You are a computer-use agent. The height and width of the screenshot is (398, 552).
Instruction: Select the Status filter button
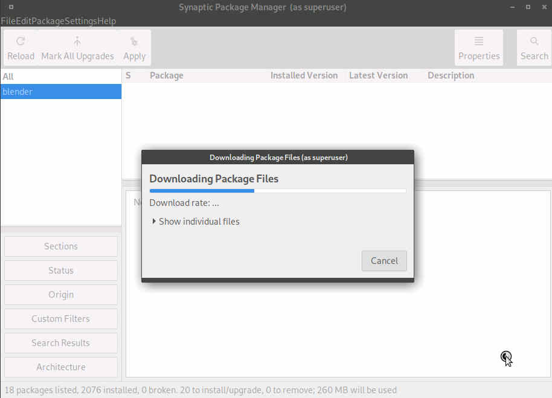(x=61, y=271)
